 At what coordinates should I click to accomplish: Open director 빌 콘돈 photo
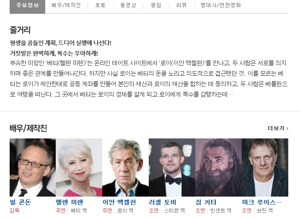(33, 167)
